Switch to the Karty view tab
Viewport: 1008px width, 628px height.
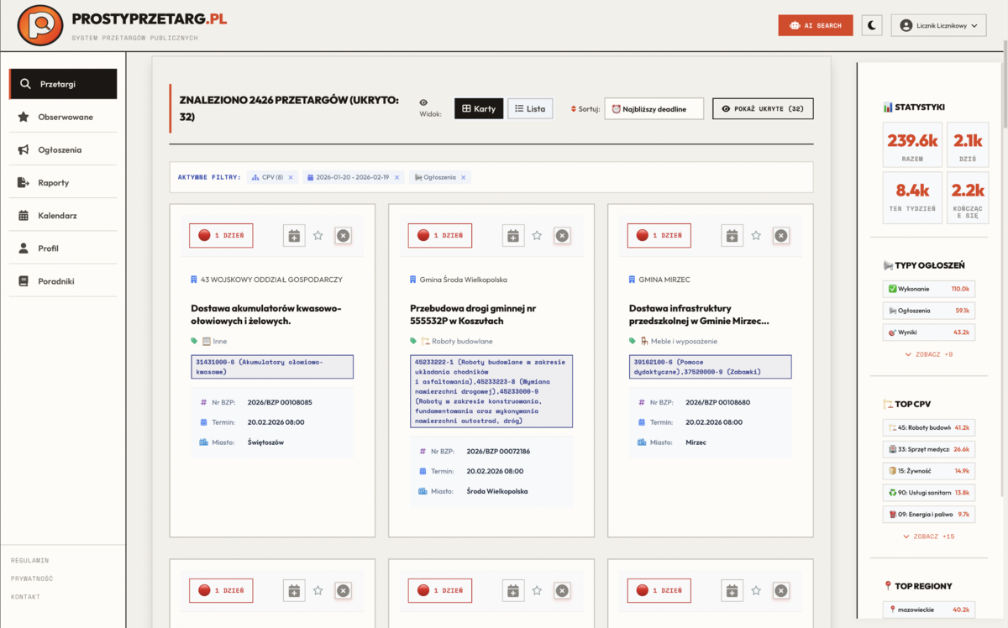478,108
